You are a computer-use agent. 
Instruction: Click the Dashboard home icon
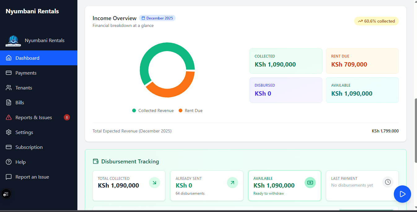9,58
